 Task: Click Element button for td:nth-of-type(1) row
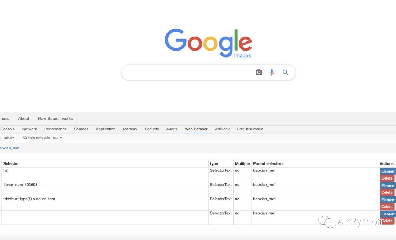coord(388,200)
